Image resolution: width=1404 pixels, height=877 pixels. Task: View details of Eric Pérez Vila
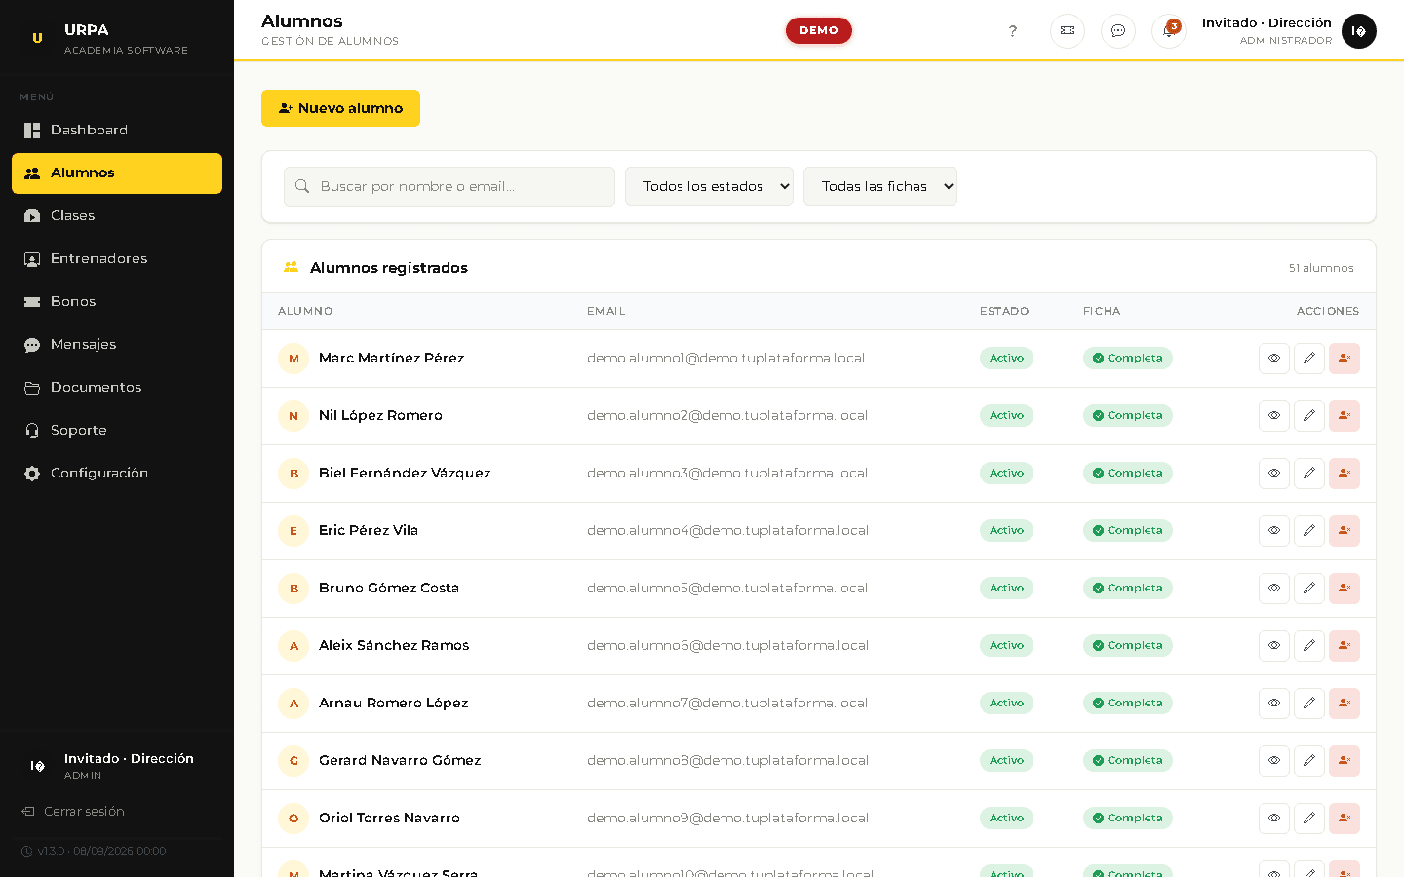pyautogui.click(x=1274, y=531)
